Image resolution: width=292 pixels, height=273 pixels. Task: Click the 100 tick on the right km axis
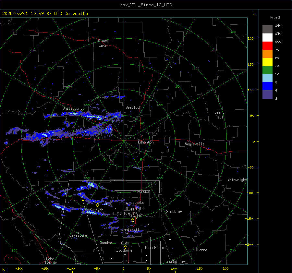[251, 90]
